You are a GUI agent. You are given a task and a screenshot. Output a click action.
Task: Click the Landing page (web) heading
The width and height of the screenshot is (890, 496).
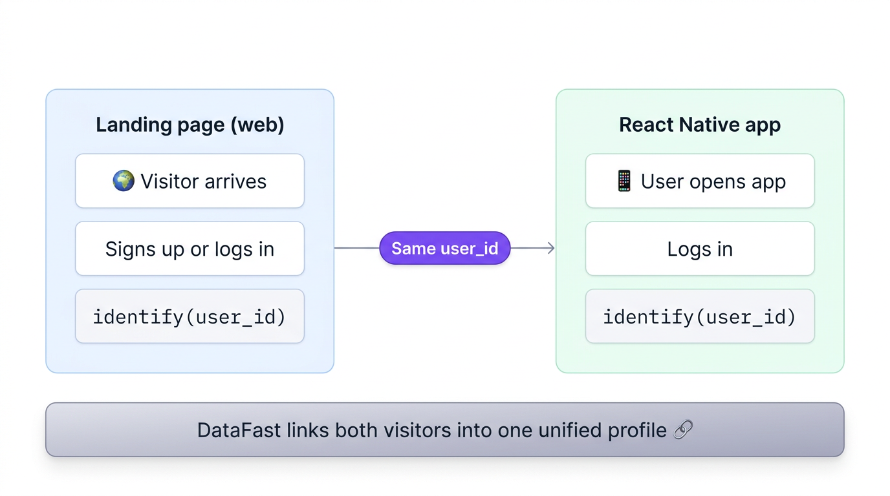click(x=190, y=125)
